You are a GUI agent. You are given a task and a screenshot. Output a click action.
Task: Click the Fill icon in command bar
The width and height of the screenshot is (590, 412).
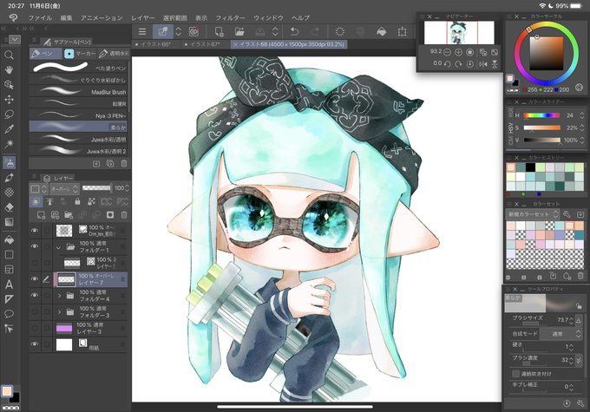click(381, 31)
